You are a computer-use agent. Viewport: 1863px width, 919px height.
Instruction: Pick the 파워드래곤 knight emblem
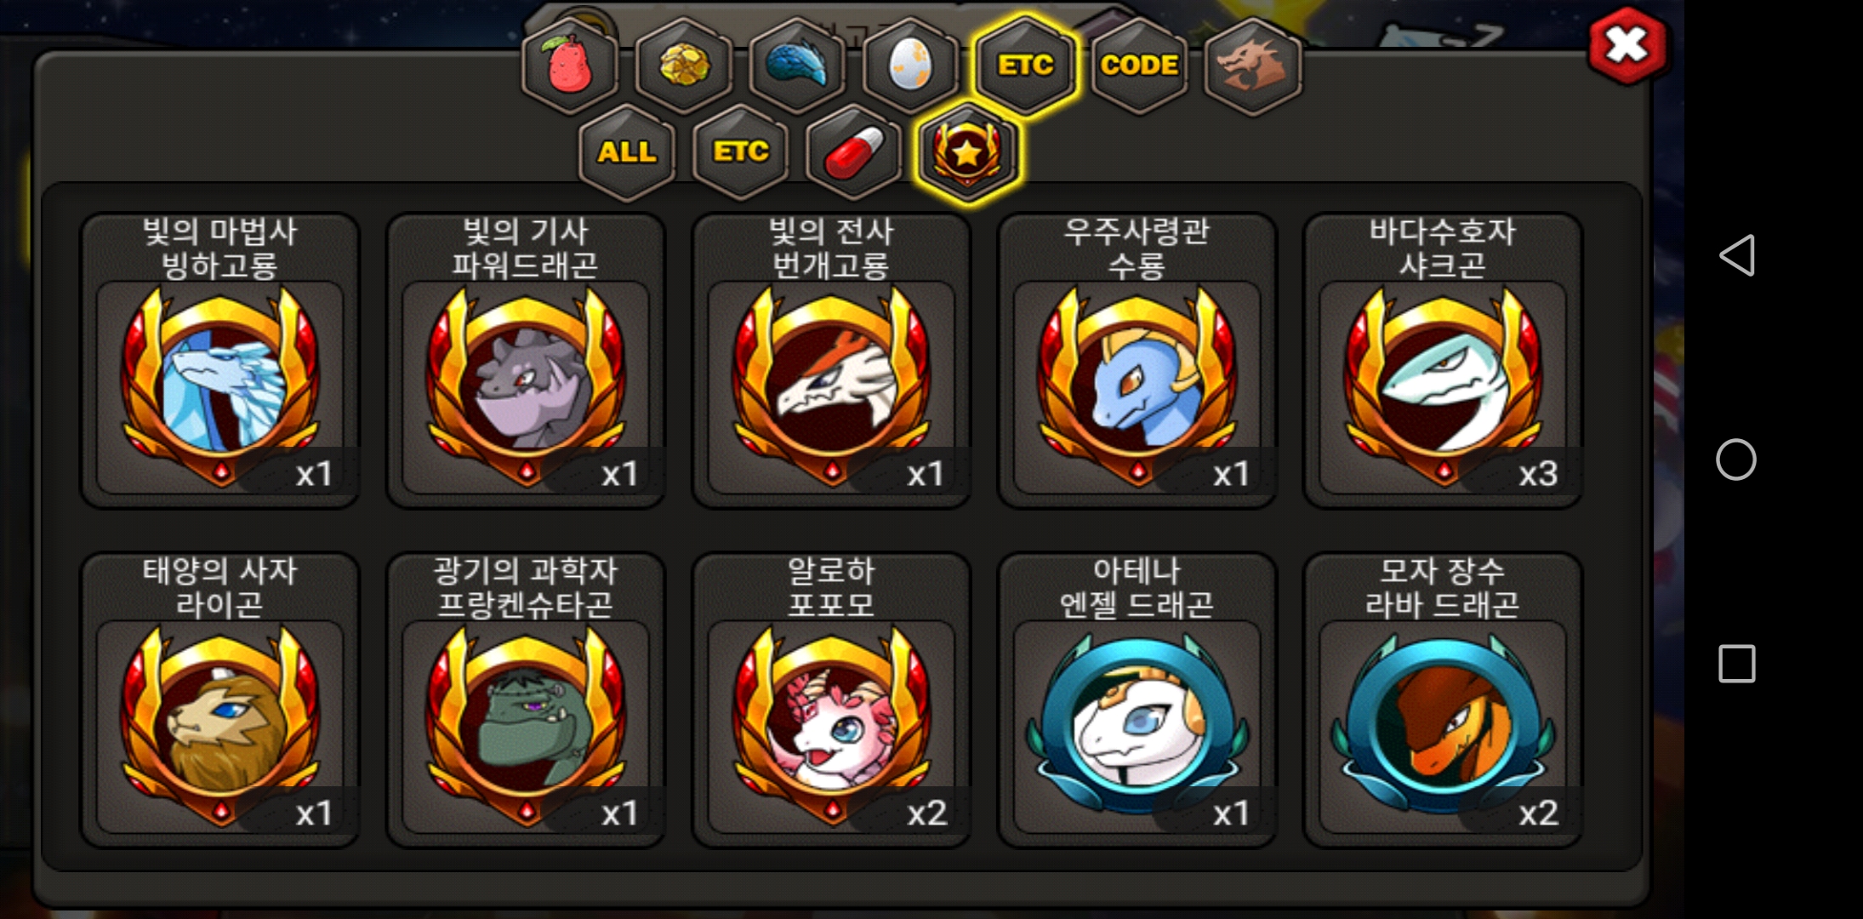tap(526, 361)
